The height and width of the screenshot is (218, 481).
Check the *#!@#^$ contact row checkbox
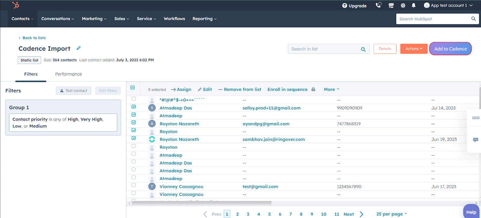133,99
